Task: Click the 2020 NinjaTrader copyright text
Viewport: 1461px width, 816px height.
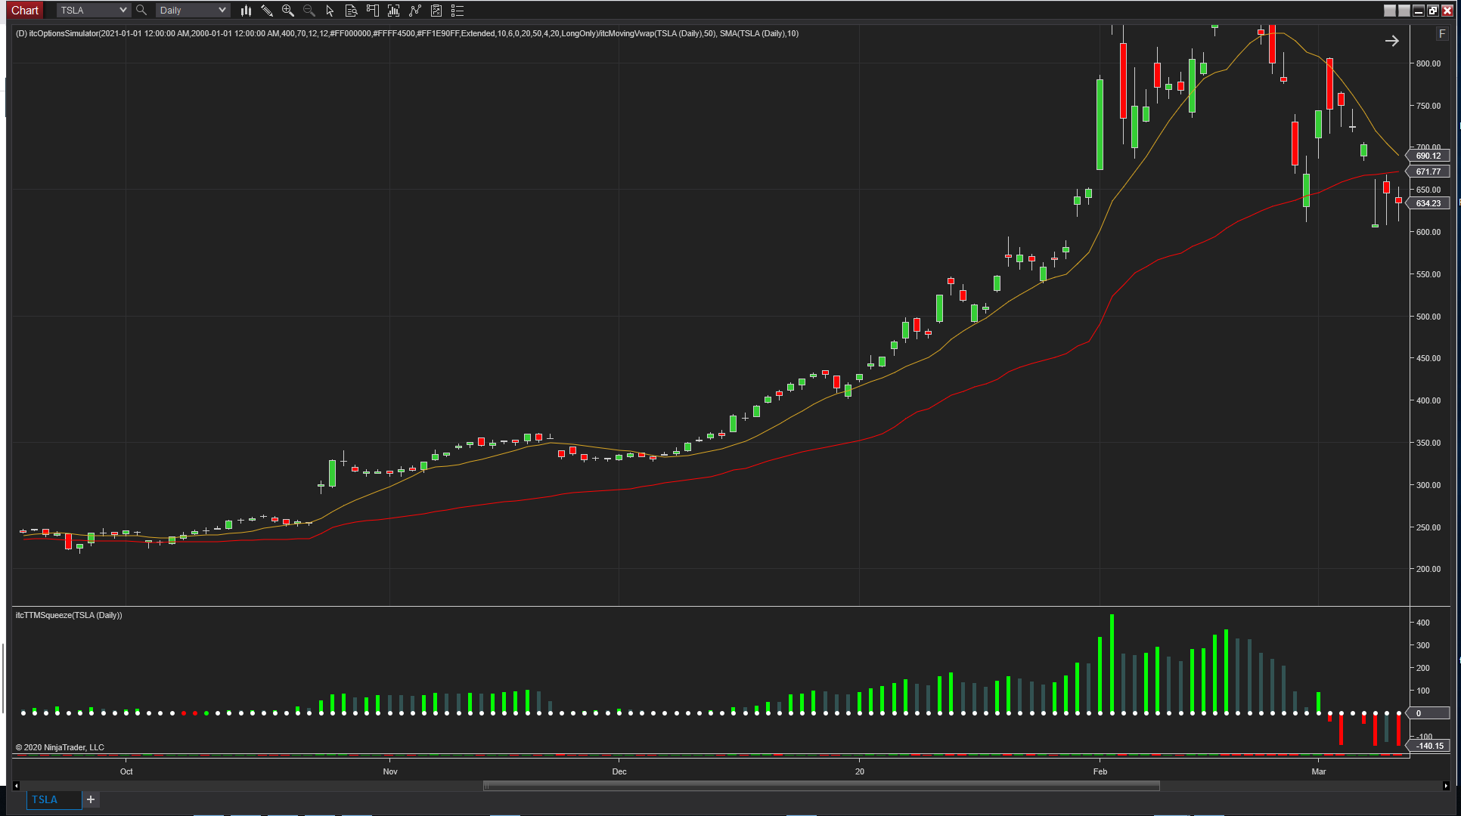Action: pyautogui.click(x=60, y=747)
